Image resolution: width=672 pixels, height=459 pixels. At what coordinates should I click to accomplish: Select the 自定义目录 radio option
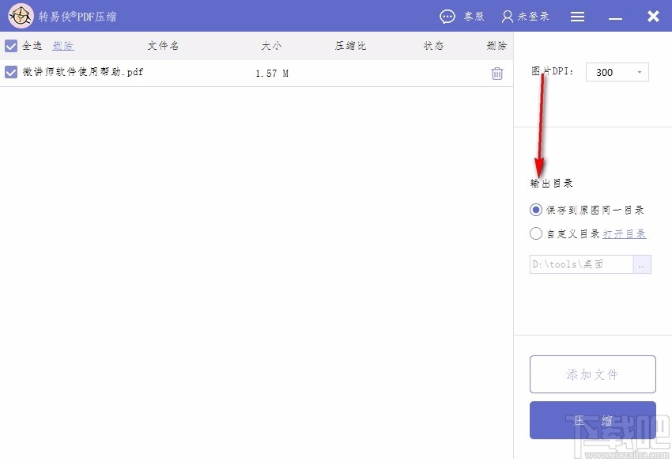pos(535,233)
